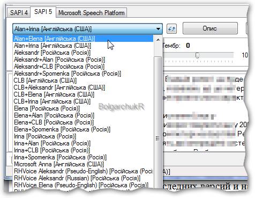This screenshot has width=255, height=198.
Task: Collapse the voice combo box arrow
Action: [158, 28]
